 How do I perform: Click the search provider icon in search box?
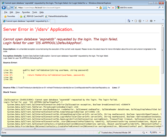click(118, 8)
